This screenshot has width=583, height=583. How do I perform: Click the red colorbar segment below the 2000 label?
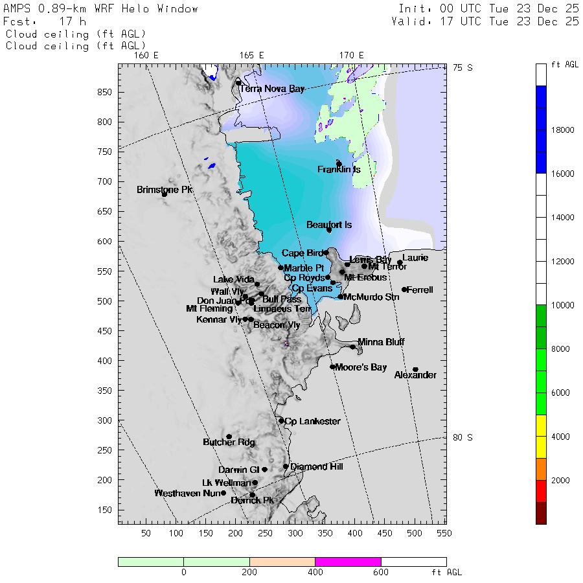click(x=541, y=491)
